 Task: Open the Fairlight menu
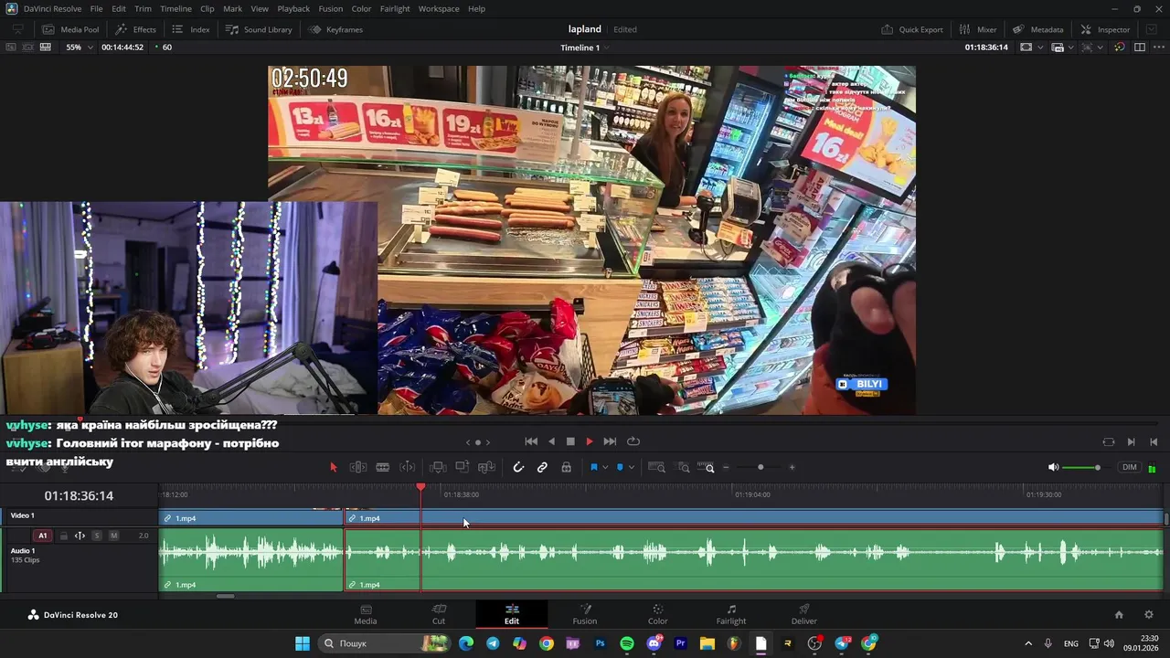[x=395, y=8]
